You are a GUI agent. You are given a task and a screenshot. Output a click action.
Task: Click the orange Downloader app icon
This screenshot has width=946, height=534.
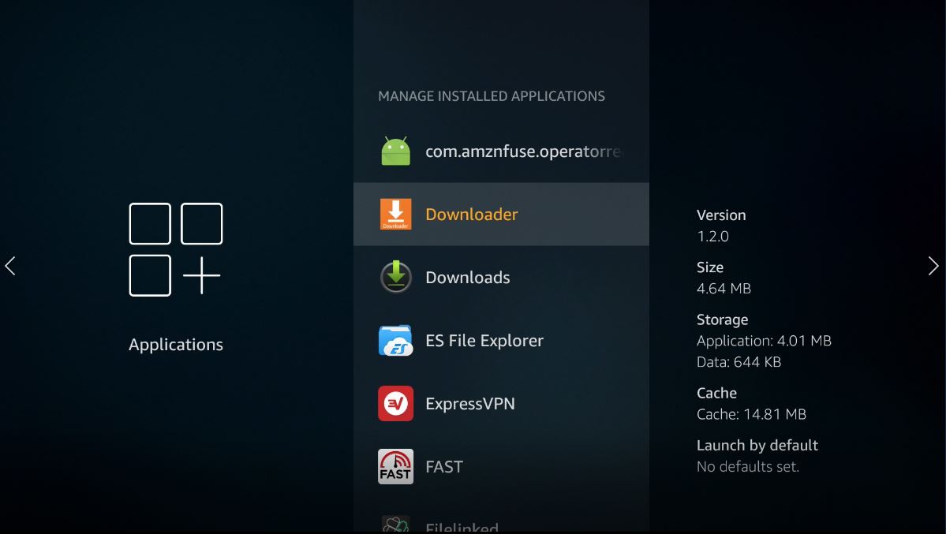(396, 215)
